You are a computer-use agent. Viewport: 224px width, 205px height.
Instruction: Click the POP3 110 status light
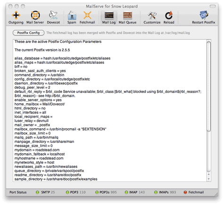coord(67,192)
